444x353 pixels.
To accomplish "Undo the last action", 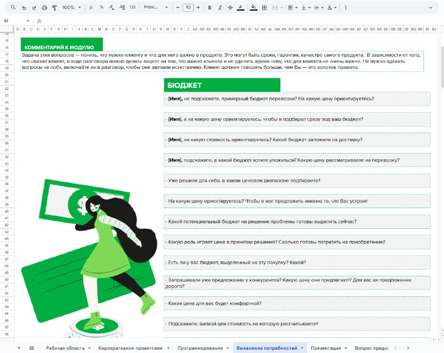I will pyautogui.click(x=24, y=8).
